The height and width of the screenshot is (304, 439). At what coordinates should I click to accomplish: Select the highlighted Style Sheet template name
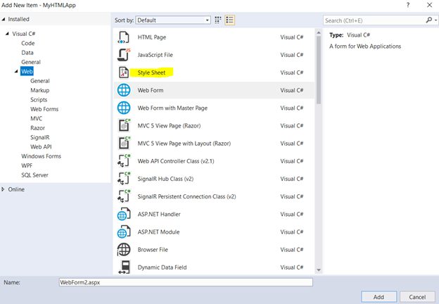(x=151, y=72)
